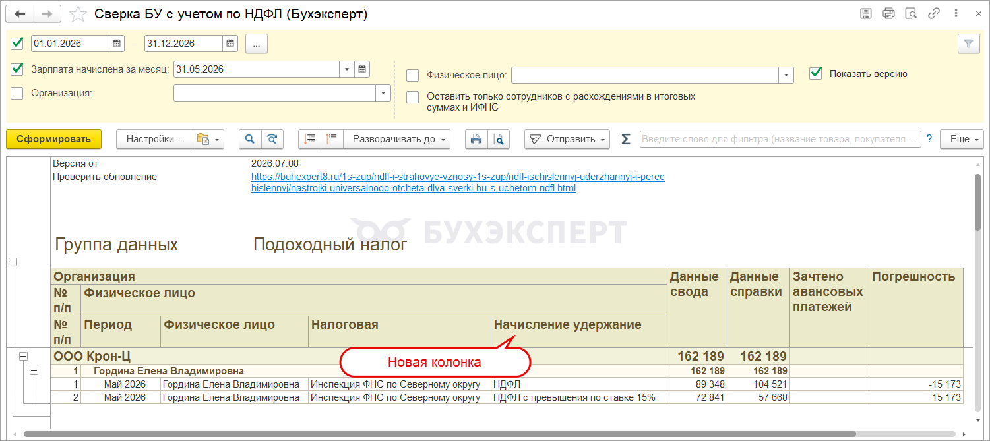Open calendar for salary month 31.05.2026
This screenshot has width=990, height=441.
coord(362,69)
